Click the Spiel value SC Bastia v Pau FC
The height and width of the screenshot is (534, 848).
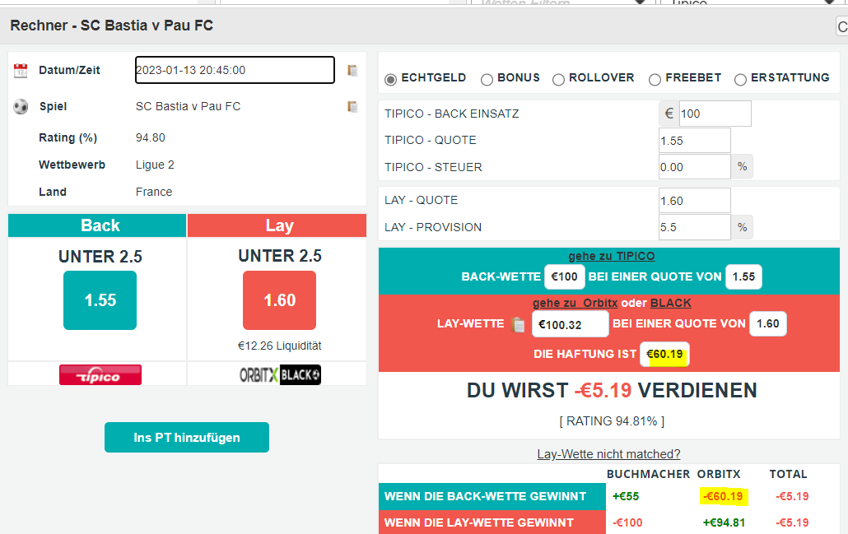click(189, 106)
